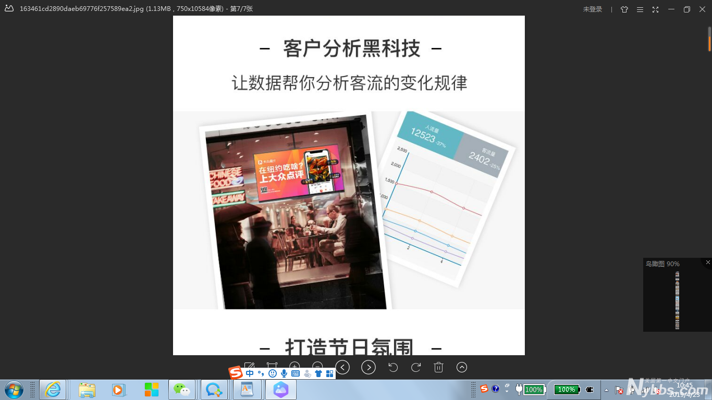This screenshot has height=400, width=712.
Task: Open Sogou toolbox grid menu
Action: coord(329,373)
